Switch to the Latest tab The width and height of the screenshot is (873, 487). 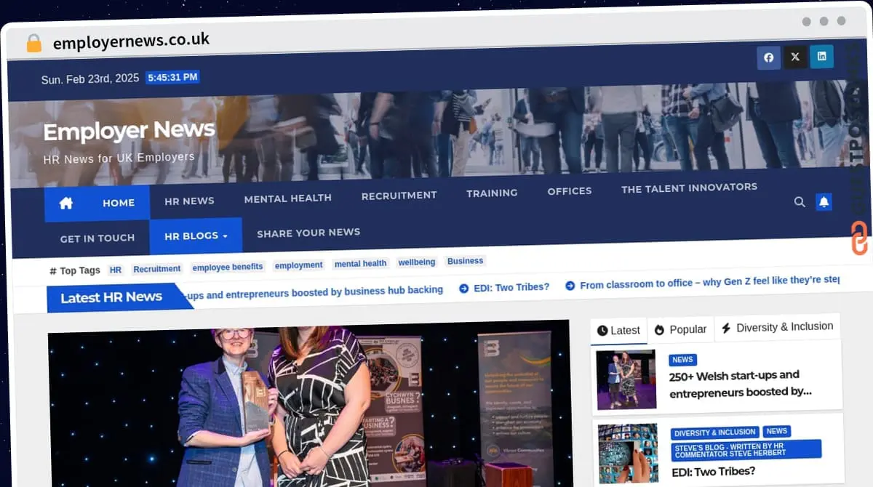click(x=618, y=331)
